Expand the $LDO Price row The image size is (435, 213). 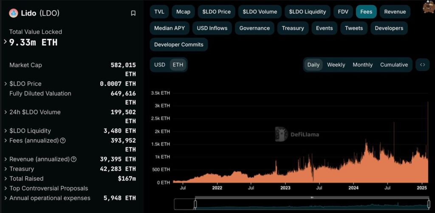click(x=6, y=84)
